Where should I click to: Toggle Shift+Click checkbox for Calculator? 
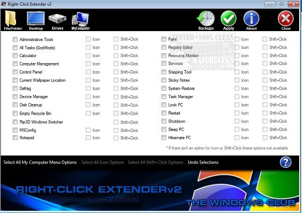(x=116, y=56)
